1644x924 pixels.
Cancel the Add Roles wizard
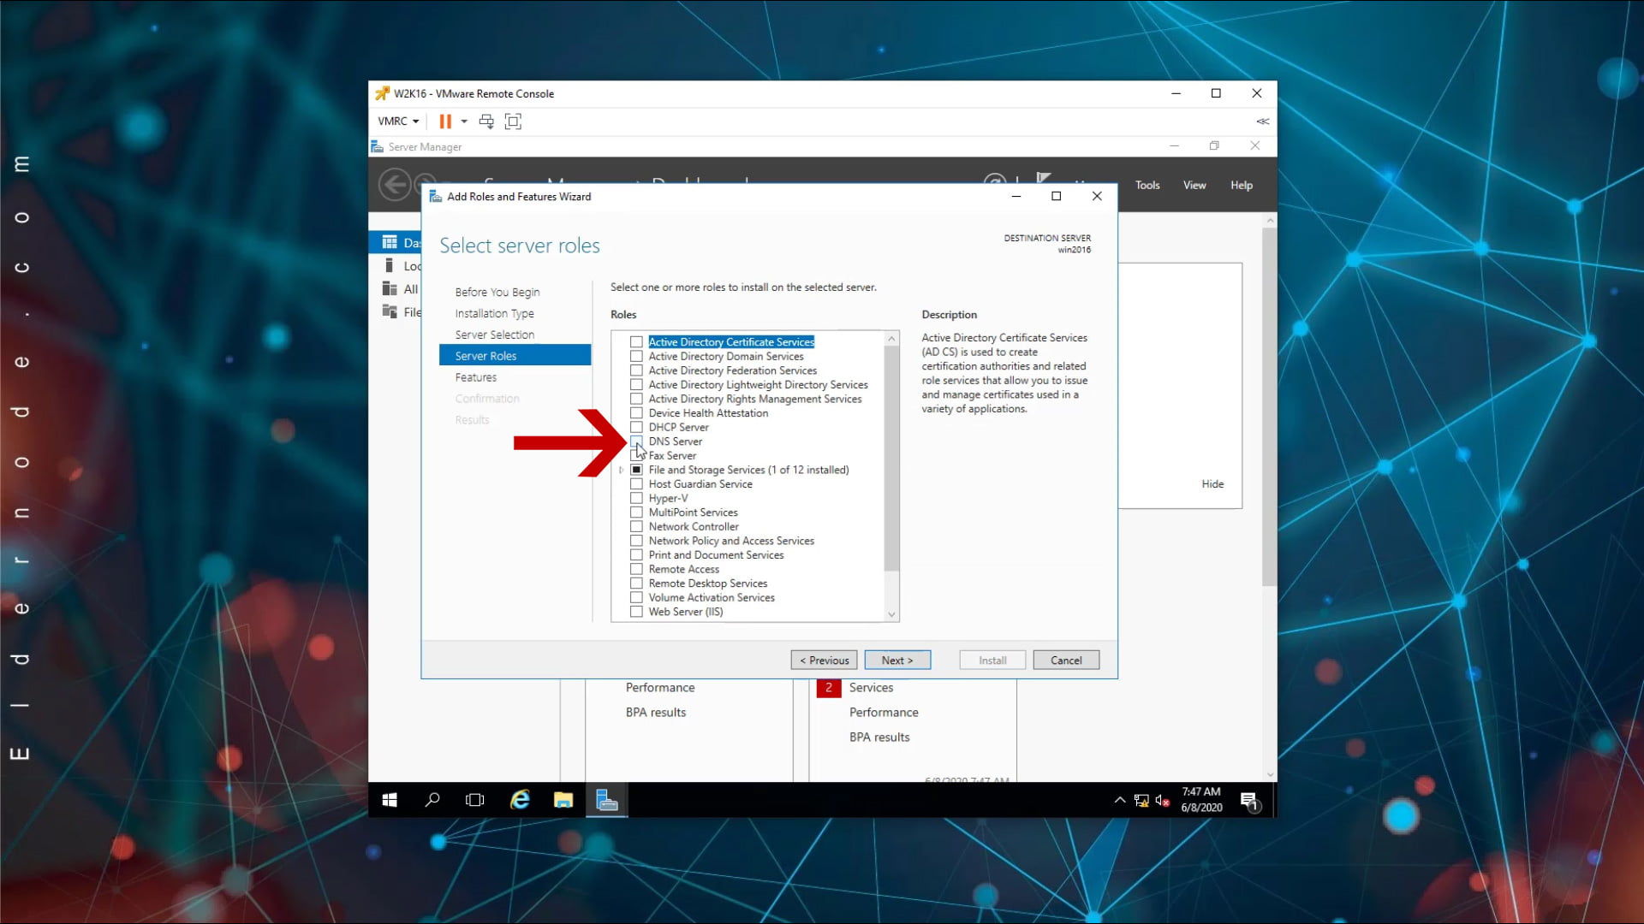click(1065, 660)
